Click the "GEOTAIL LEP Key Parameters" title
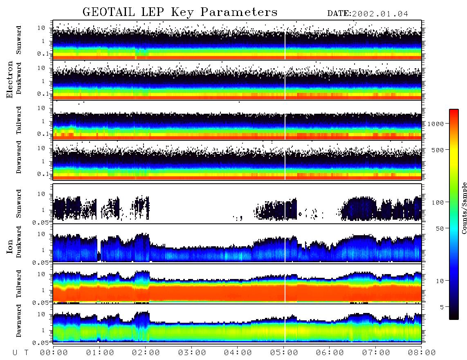Viewport: 467px width, 360px height. pyautogui.click(x=180, y=13)
